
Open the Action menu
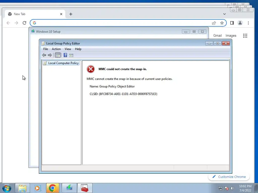(x=56, y=49)
